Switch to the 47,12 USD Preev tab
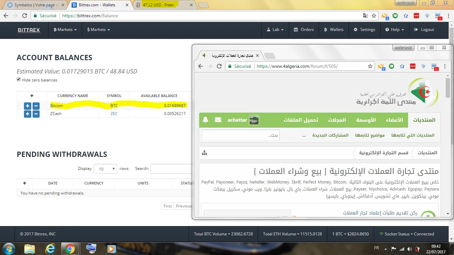The width and height of the screenshot is (454, 255). click(164, 5)
